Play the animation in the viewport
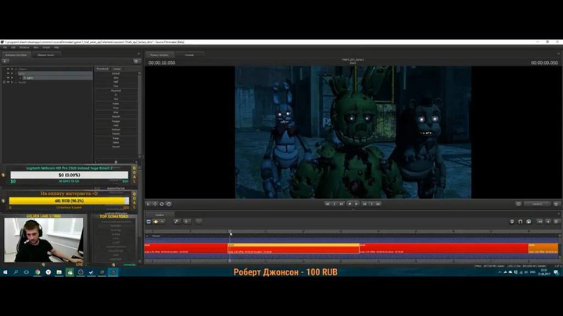This screenshot has width=563, height=316. tap(357, 204)
